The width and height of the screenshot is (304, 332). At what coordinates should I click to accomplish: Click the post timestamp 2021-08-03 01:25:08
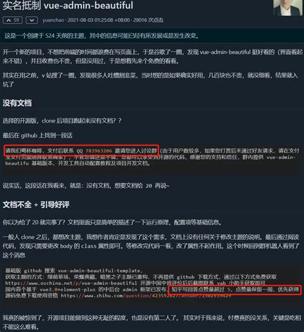point(90,20)
